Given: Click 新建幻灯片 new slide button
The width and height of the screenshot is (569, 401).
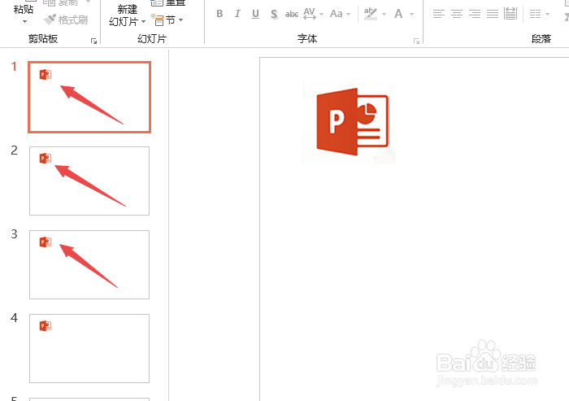Looking at the screenshot, I should click(x=127, y=15).
